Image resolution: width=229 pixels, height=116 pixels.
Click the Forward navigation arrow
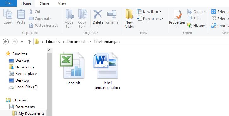pyautogui.click(x=15, y=42)
